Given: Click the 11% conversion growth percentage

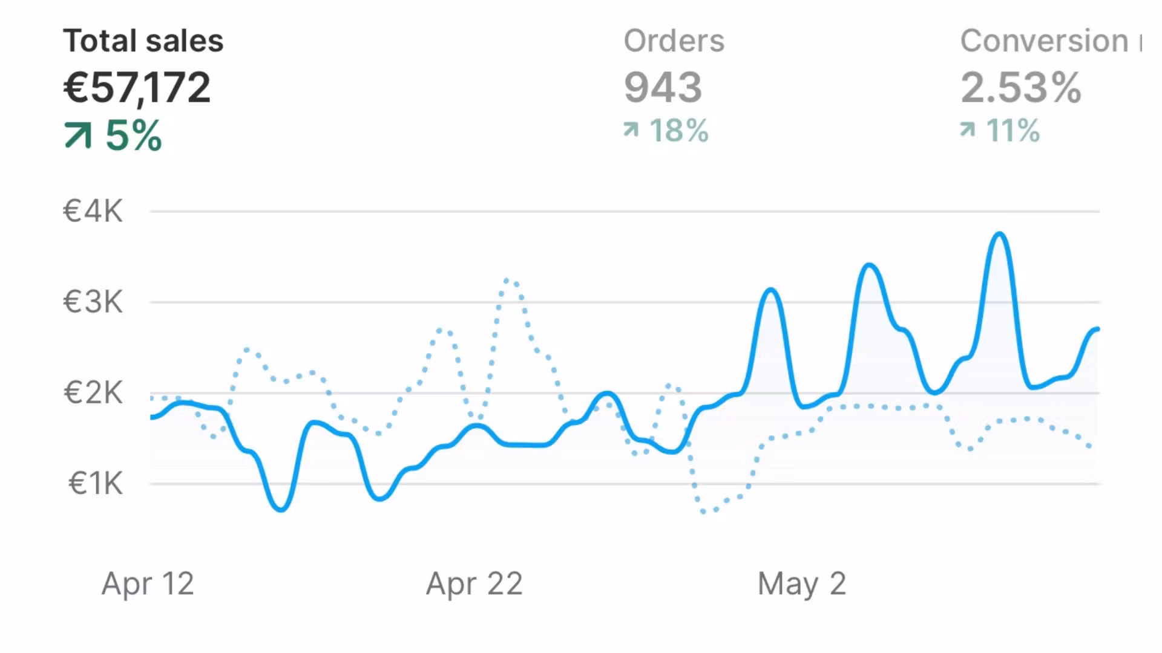Looking at the screenshot, I should tap(1013, 131).
